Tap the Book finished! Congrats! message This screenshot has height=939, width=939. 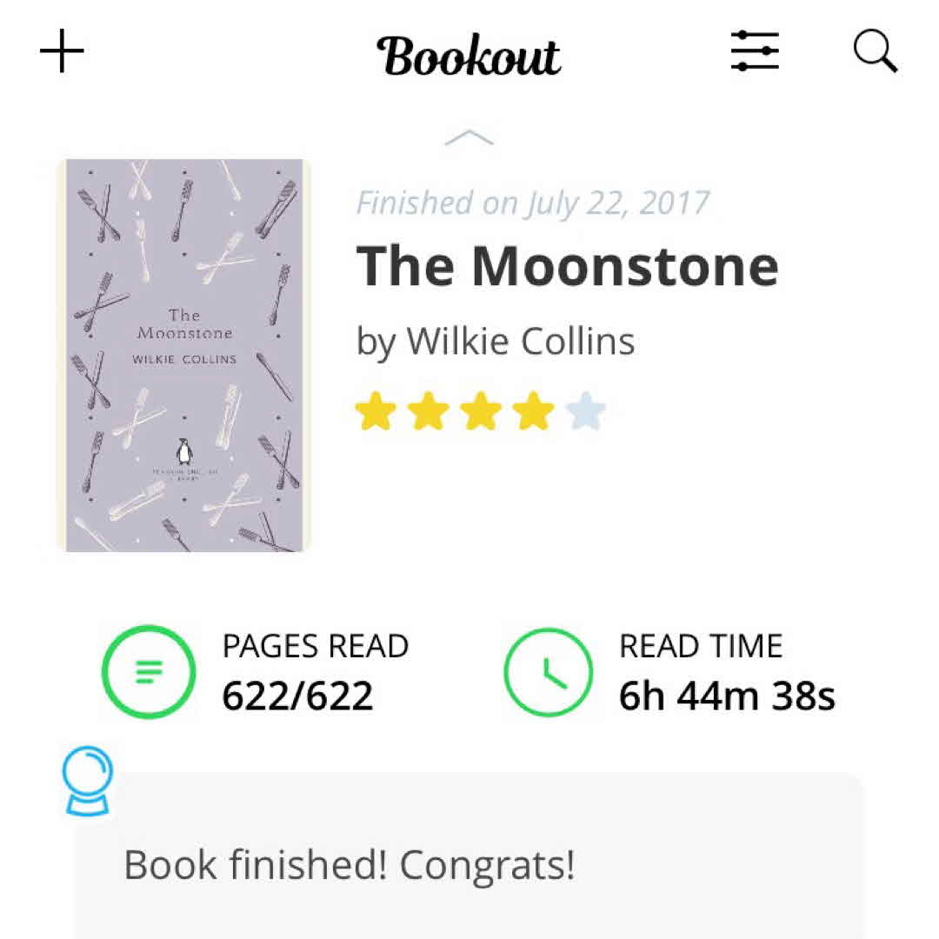click(350, 865)
